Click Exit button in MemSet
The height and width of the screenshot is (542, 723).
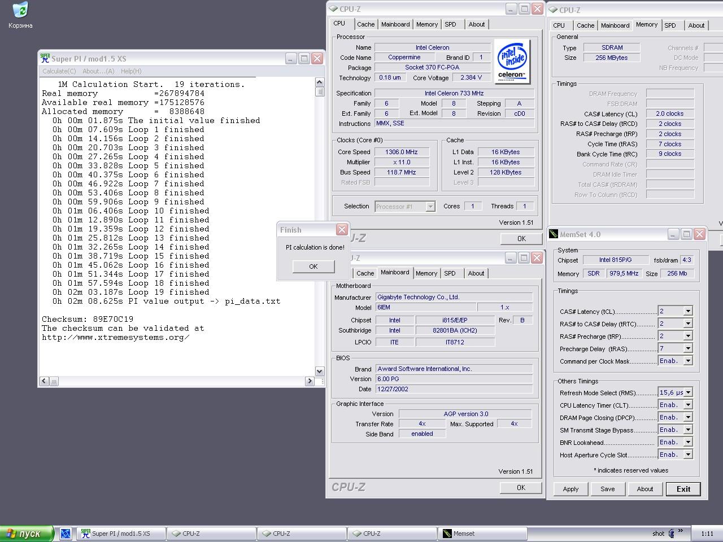[x=683, y=489]
